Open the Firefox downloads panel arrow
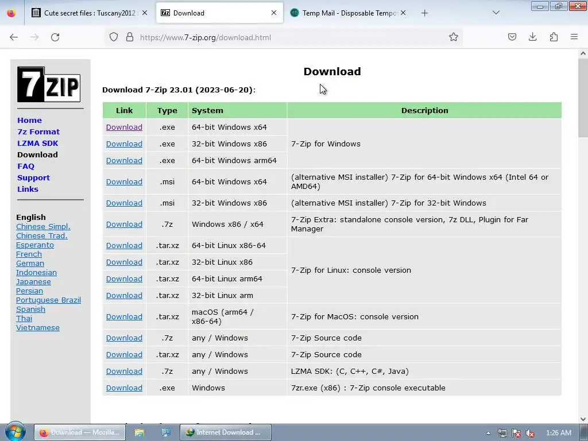This screenshot has height=441, width=588. (532, 37)
